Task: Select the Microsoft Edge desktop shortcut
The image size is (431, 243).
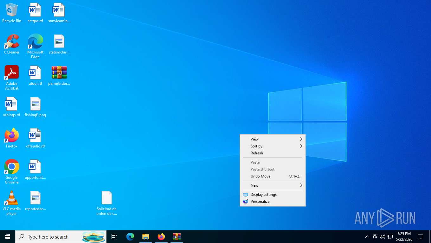Action: [x=35, y=47]
